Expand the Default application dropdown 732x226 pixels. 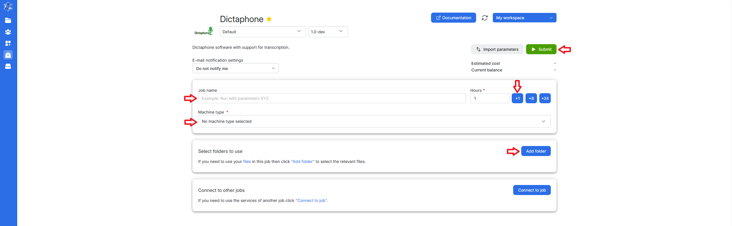click(262, 32)
